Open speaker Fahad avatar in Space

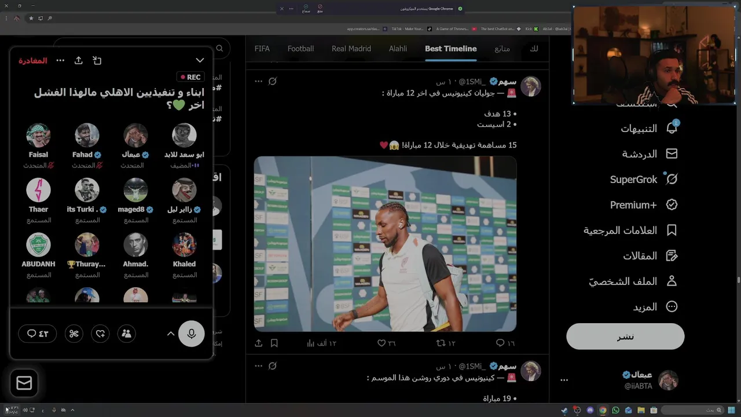[87, 136]
